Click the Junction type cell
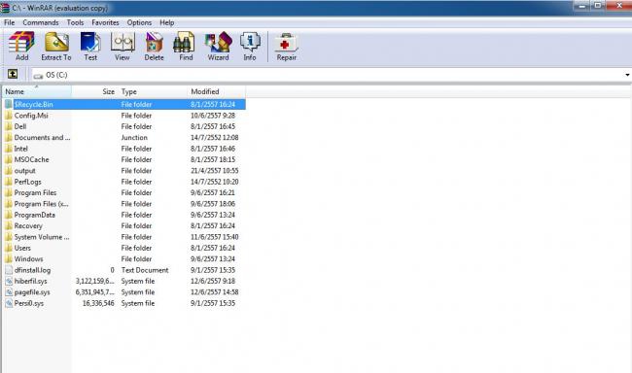The width and height of the screenshot is (632, 373). (x=134, y=137)
